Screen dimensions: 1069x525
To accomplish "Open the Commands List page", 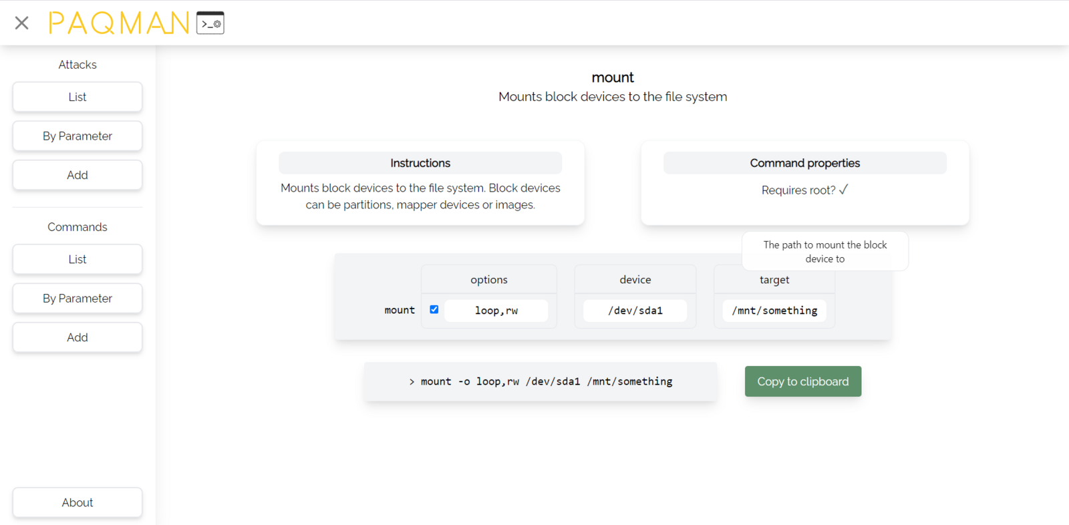I will coord(78,260).
